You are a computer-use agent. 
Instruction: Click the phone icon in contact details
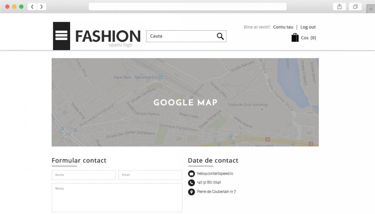(x=191, y=183)
